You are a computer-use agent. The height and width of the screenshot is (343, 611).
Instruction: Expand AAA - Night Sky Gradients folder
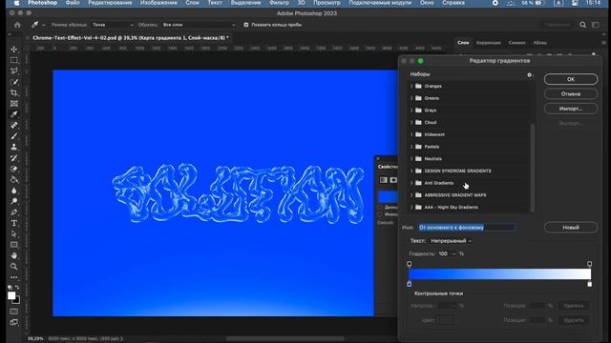point(411,208)
